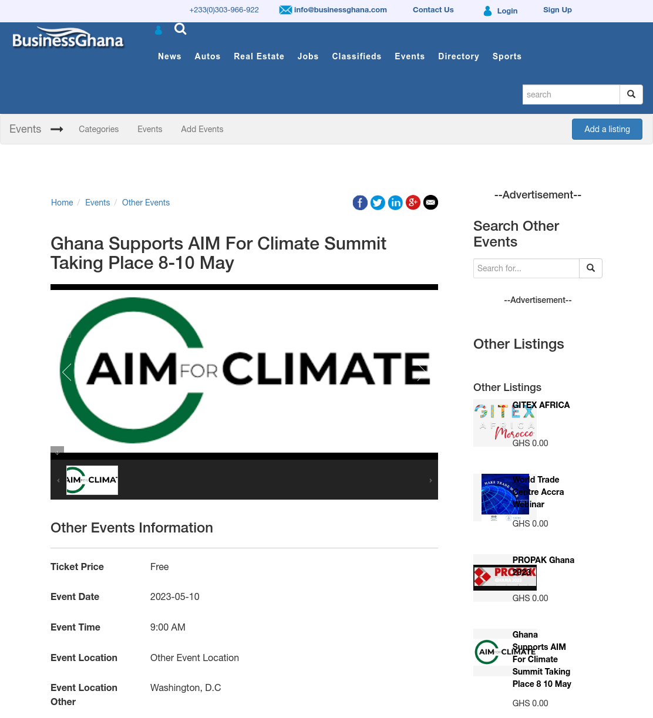Open the Contact Us link
The image size is (653, 718).
click(433, 10)
